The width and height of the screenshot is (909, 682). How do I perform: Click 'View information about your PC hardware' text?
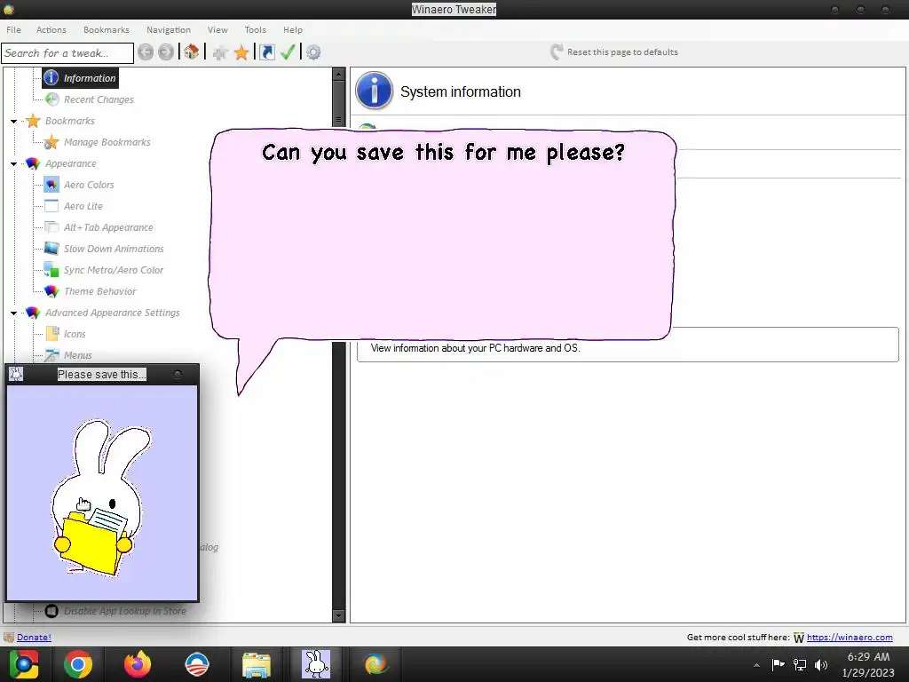(476, 348)
